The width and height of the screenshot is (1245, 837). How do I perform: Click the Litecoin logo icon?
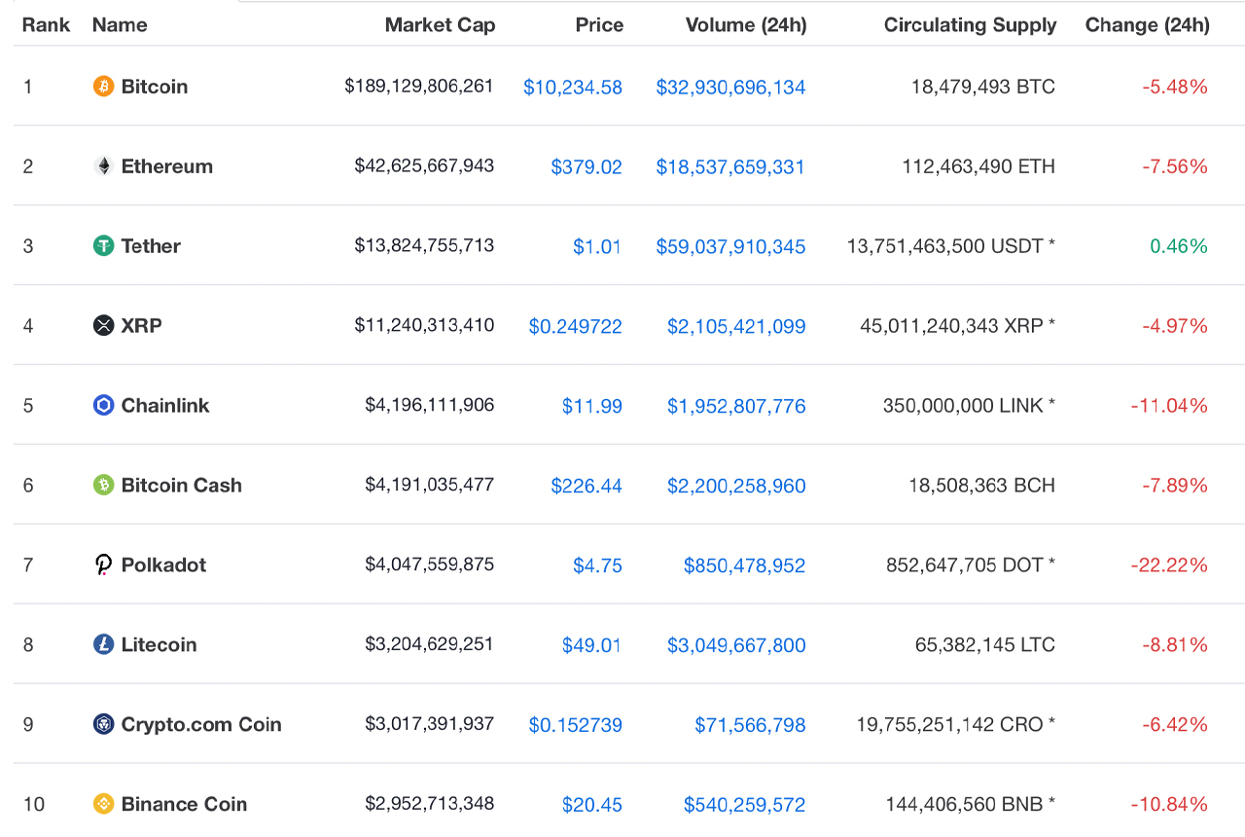coord(103,645)
